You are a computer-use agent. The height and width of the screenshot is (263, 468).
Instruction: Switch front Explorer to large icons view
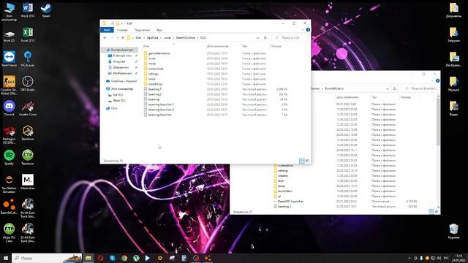tap(307, 161)
